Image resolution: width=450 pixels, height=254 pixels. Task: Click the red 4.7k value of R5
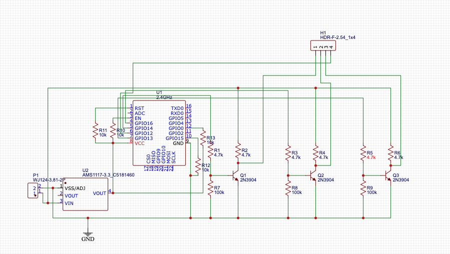tap(371, 157)
